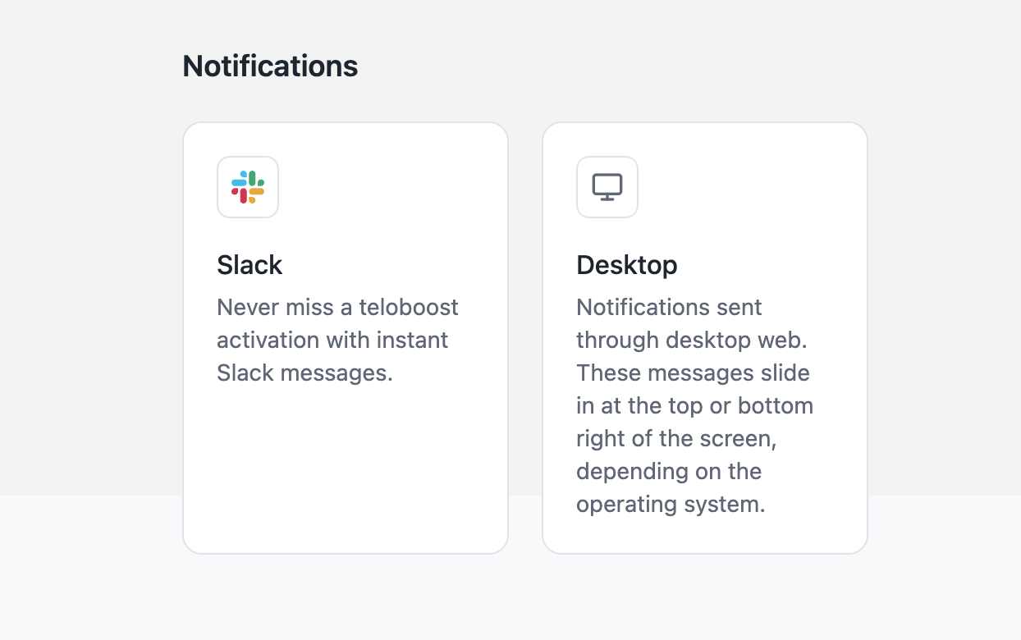Image resolution: width=1021 pixels, height=640 pixels.
Task: Click the "right of the screen," line
Action: coord(676,439)
